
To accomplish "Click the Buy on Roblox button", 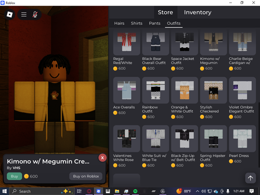I will point(86,176).
